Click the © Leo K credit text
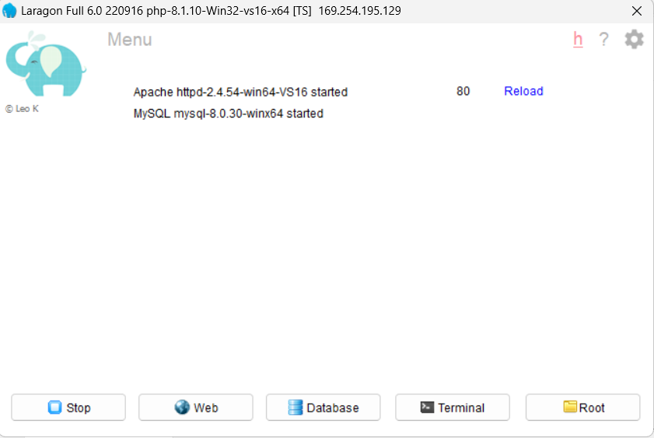 tap(22, 109)
